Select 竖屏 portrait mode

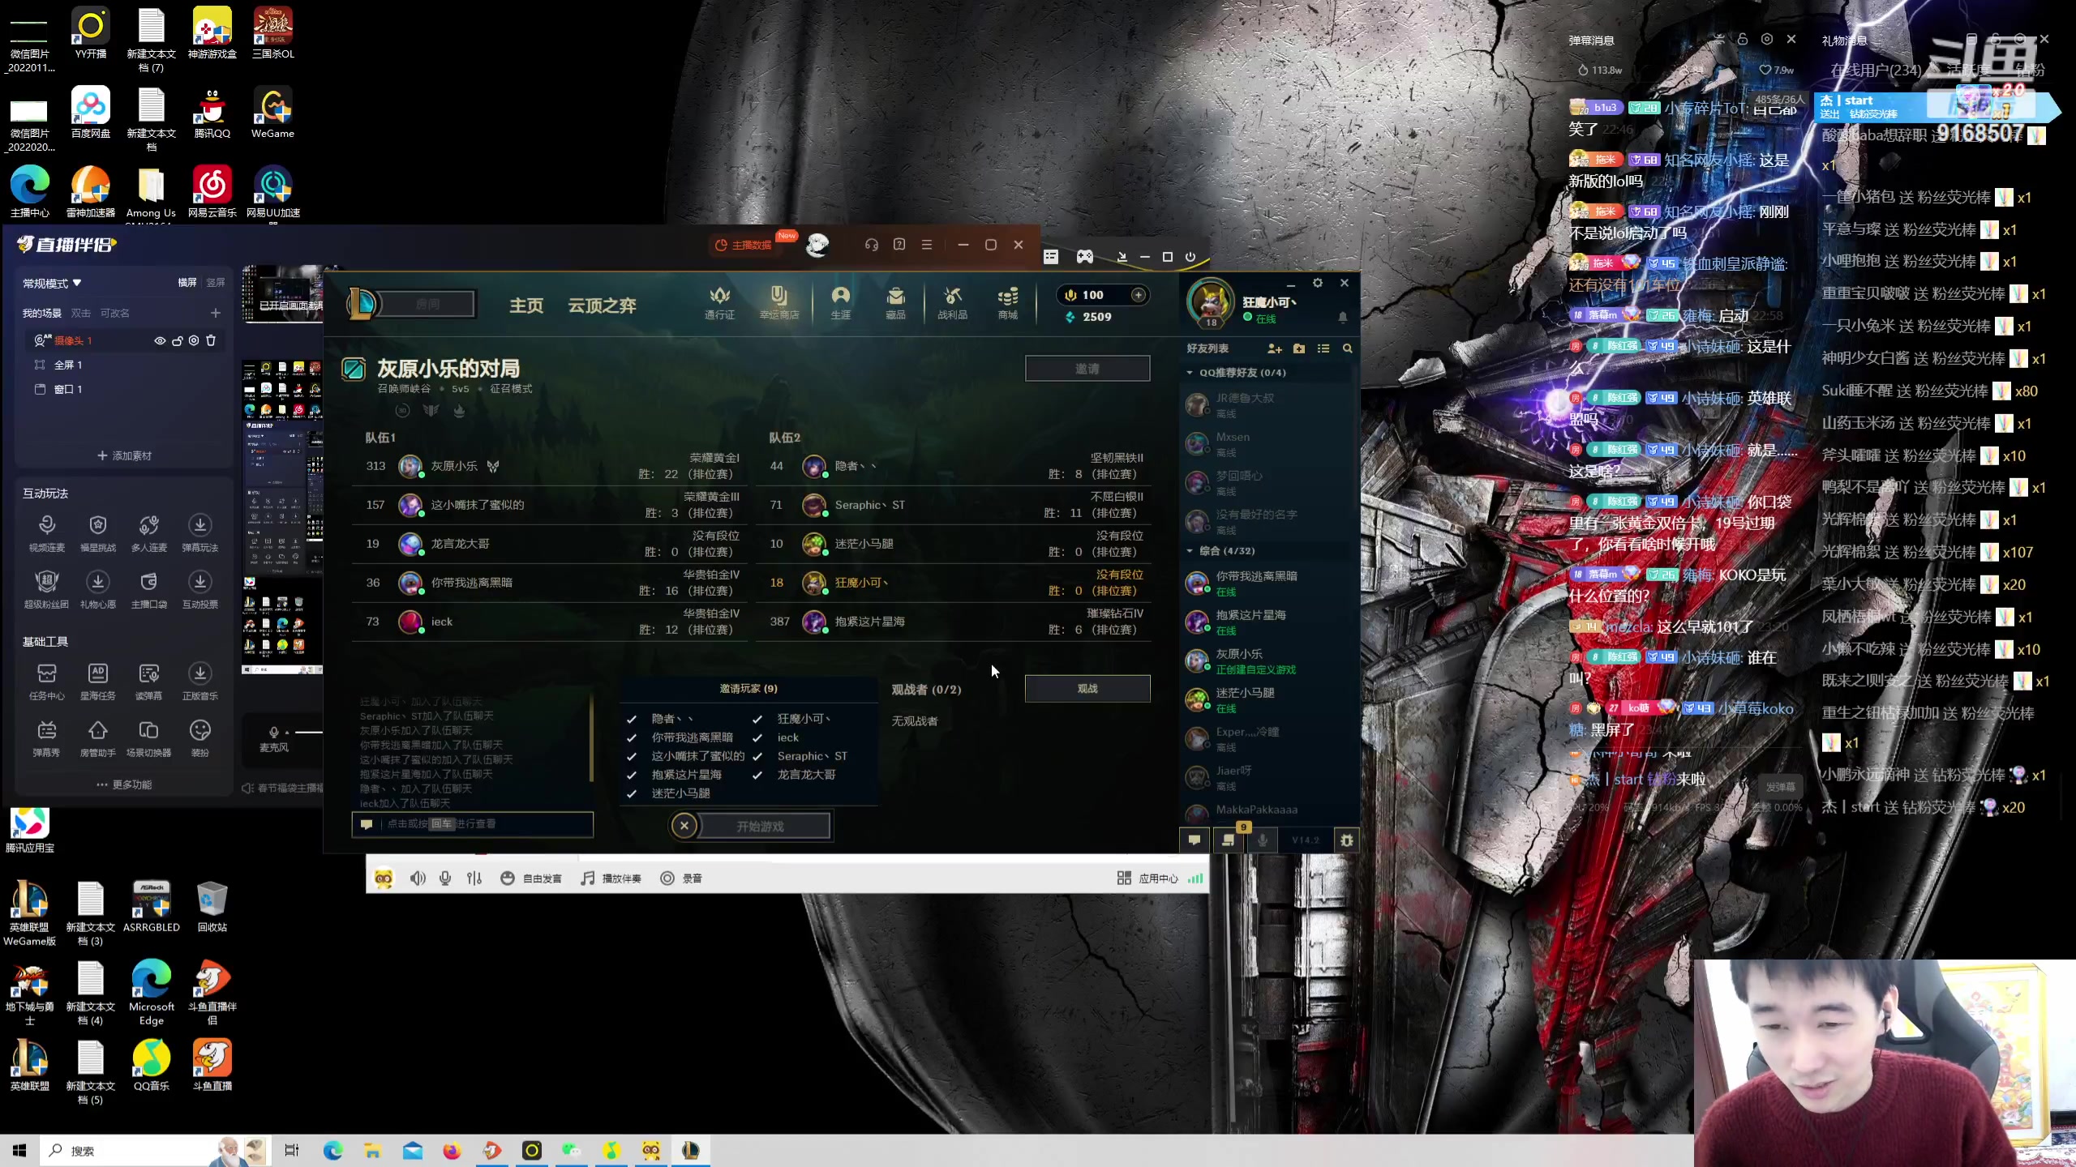(216, 283)
